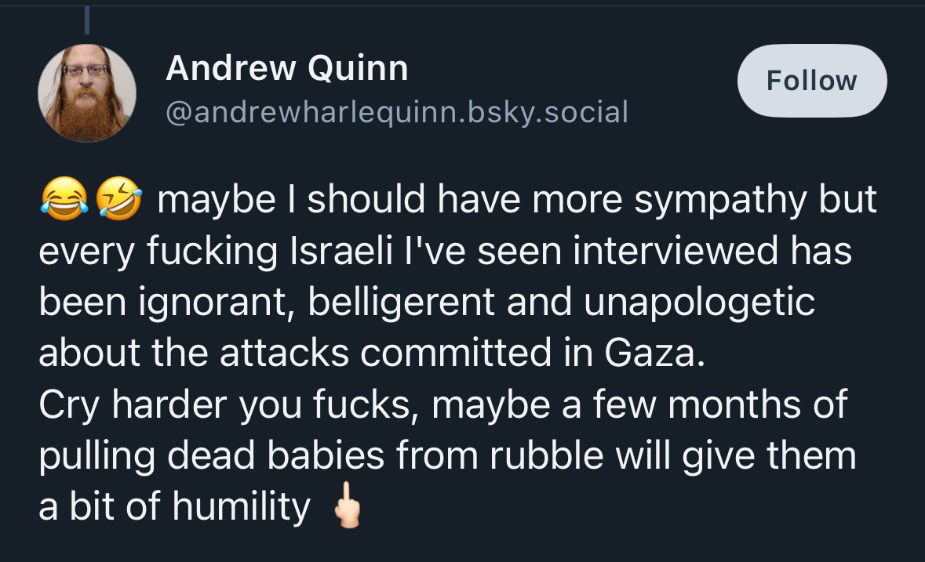Image resolution: width=925 pixels, height=562 pixels.
Task: Click the first line starting "maybe I should"
Action: (x=516, y=201)
